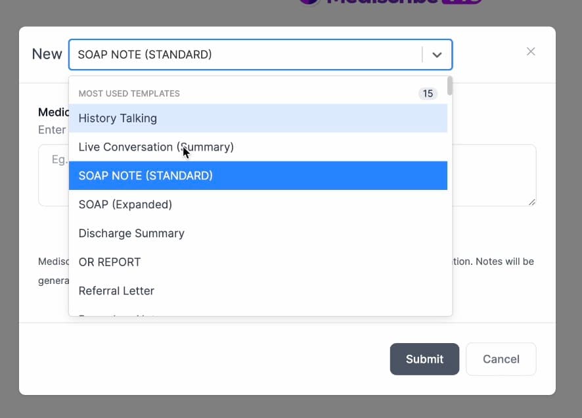Click the MOST USED TEMPLATES section header
582x418 pixels.
click(129, 93)
